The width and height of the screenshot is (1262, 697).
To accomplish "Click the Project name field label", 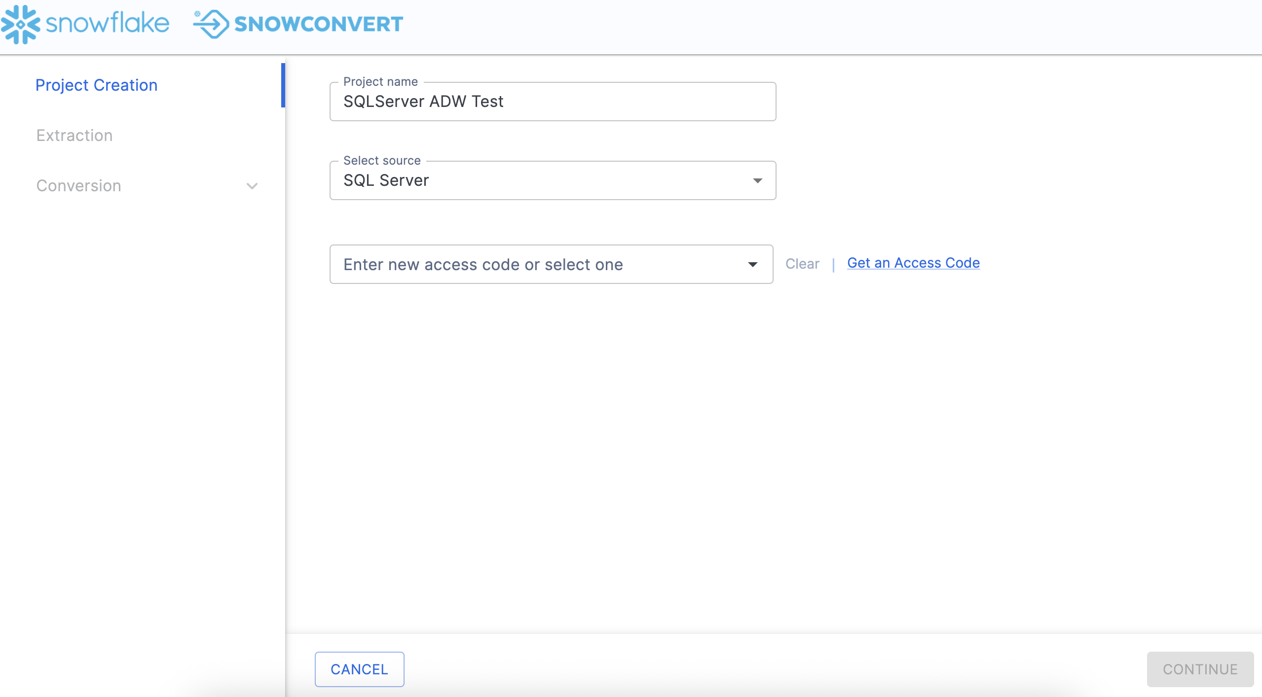I will pyautogui.click(x=380, y=81).
